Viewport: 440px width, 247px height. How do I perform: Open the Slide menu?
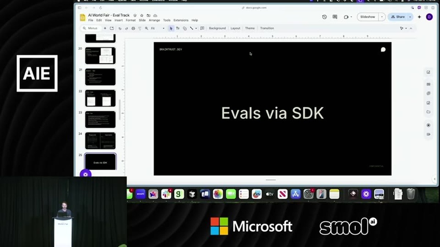(142, 20)
